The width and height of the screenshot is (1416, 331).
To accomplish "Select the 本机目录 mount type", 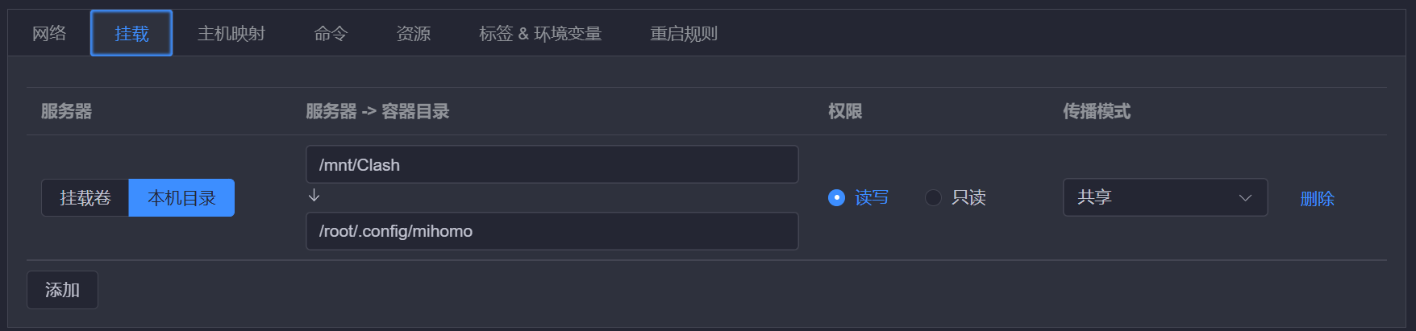I will pyautogui.click(x=181, y=198).
